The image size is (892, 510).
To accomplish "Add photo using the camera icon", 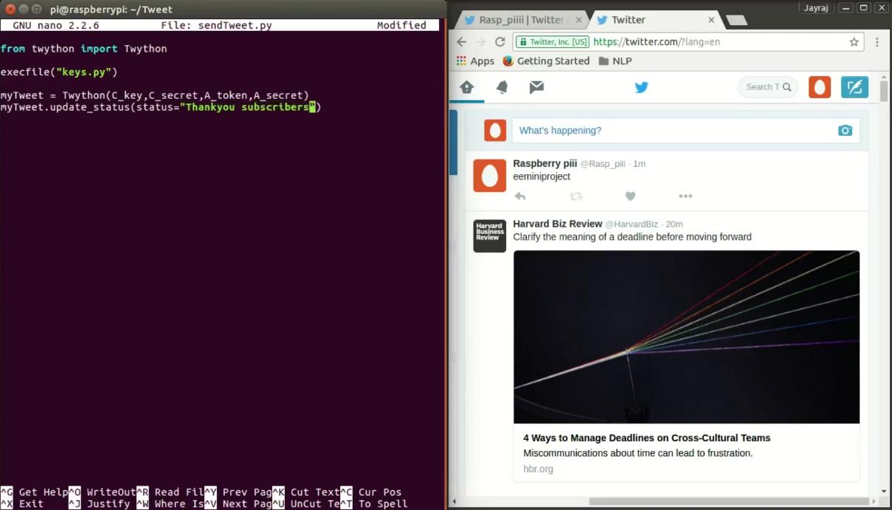I will [845, 131].
